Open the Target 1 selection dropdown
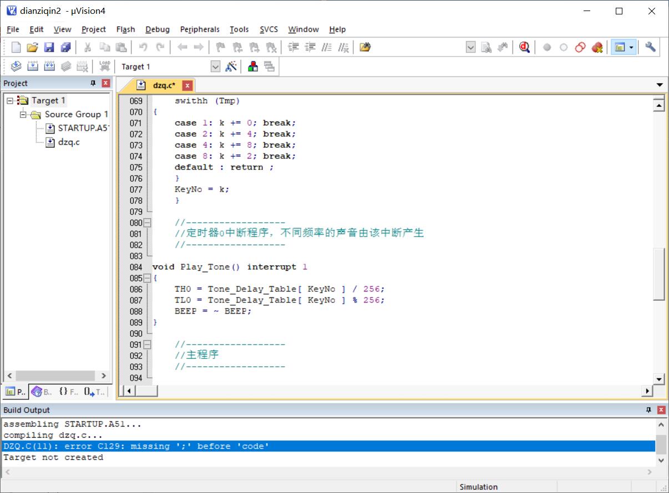This screenshot has height=493, width=669. (215, 66)
